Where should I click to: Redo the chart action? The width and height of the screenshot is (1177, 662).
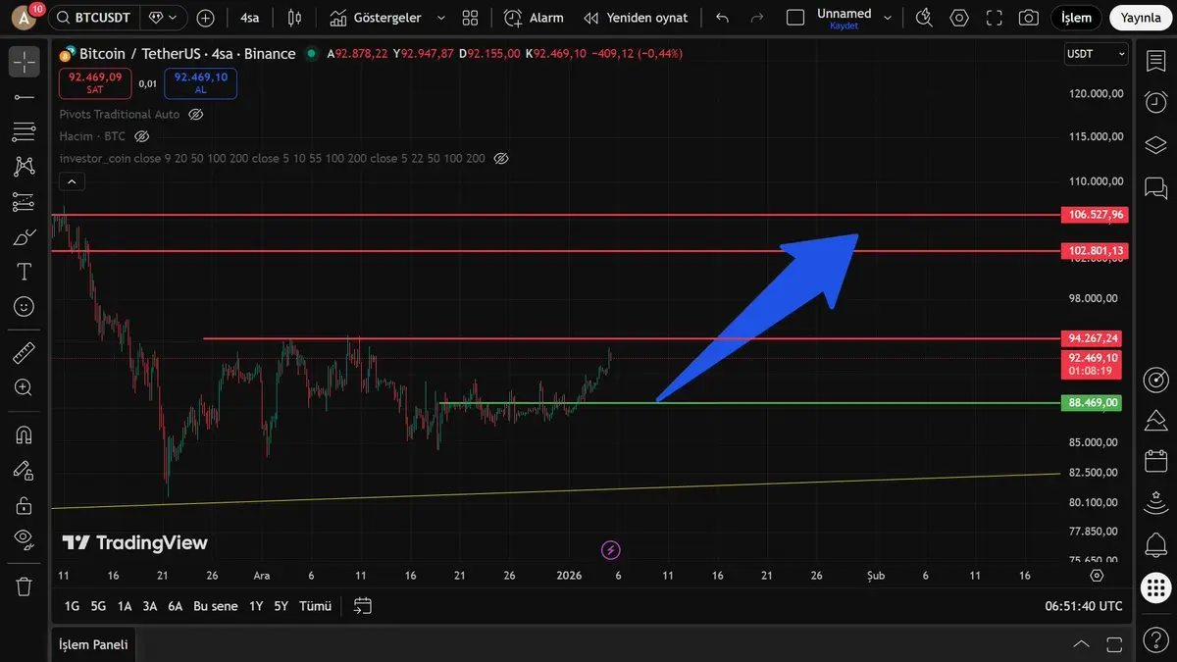click(x=756, y=18)
